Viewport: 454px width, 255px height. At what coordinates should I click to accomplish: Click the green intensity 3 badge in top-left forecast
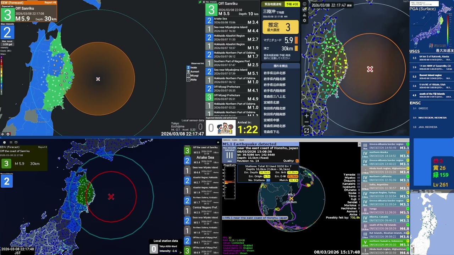(7, 14)
